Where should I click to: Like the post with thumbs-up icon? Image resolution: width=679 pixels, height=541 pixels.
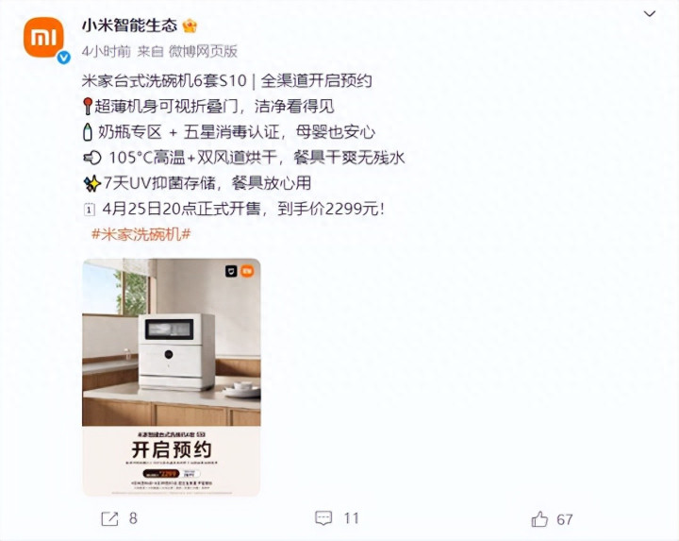pyautogui.click(x=539, y=519)
